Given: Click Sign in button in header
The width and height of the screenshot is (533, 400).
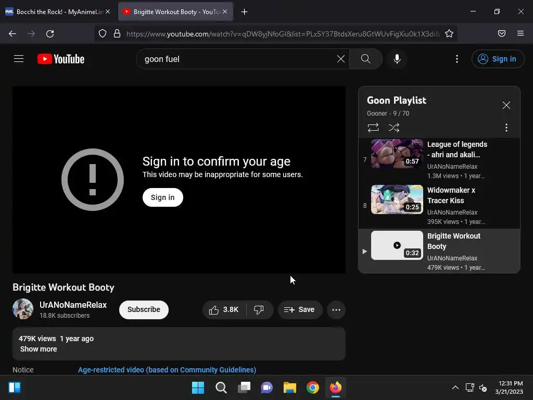Looking at the screenshot, I should (x=498, y=59).
